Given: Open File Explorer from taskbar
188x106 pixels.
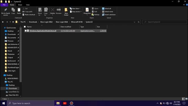Looking at the screenshot, I should point(58,103).
